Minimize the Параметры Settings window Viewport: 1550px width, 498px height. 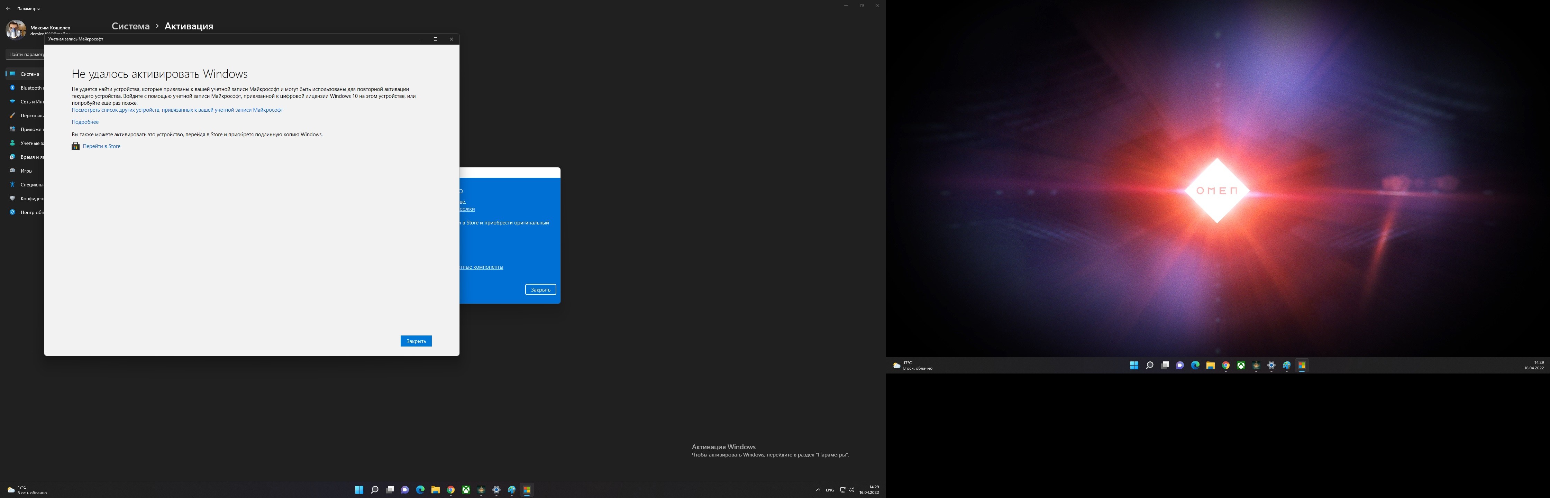tap(845, 6)
